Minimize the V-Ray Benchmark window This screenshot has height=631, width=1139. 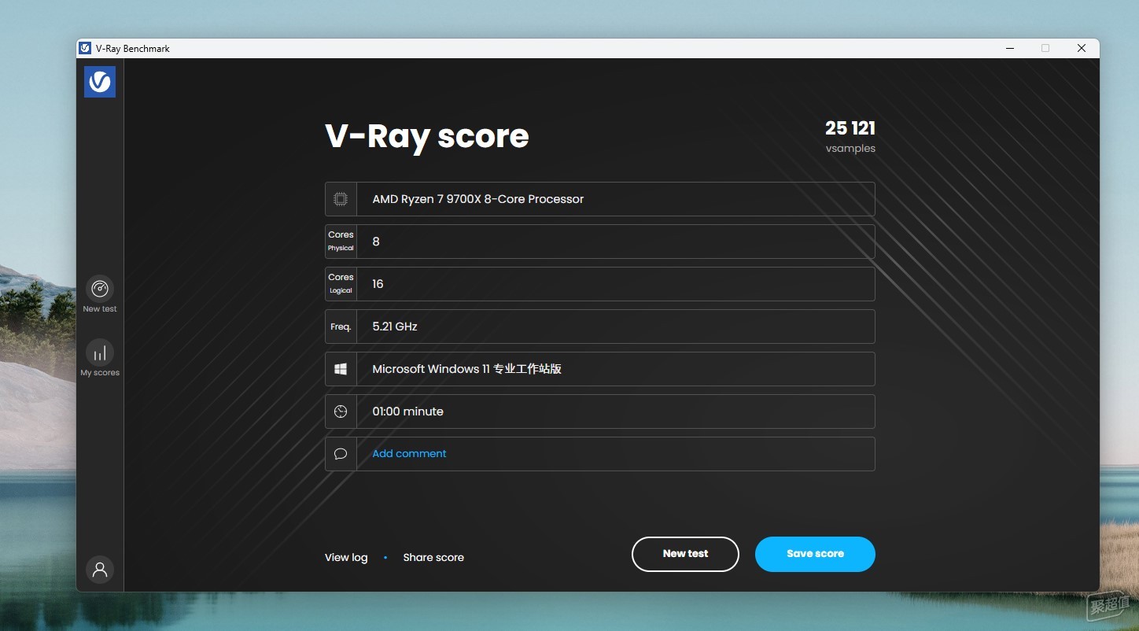point(1010,48)
